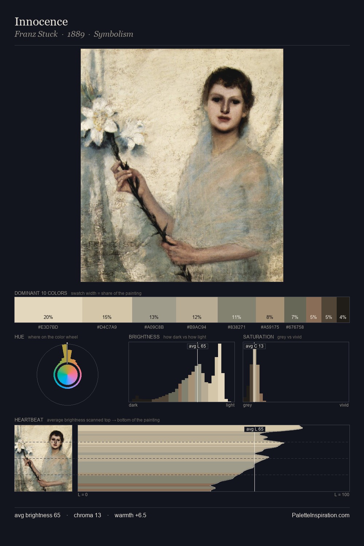The image size is (364, 546).
Task: Click the 'HEARTBEAT' section heading
Action: (29, 420)
